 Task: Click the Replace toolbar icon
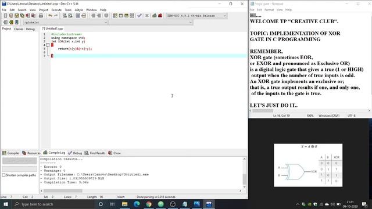70,16
